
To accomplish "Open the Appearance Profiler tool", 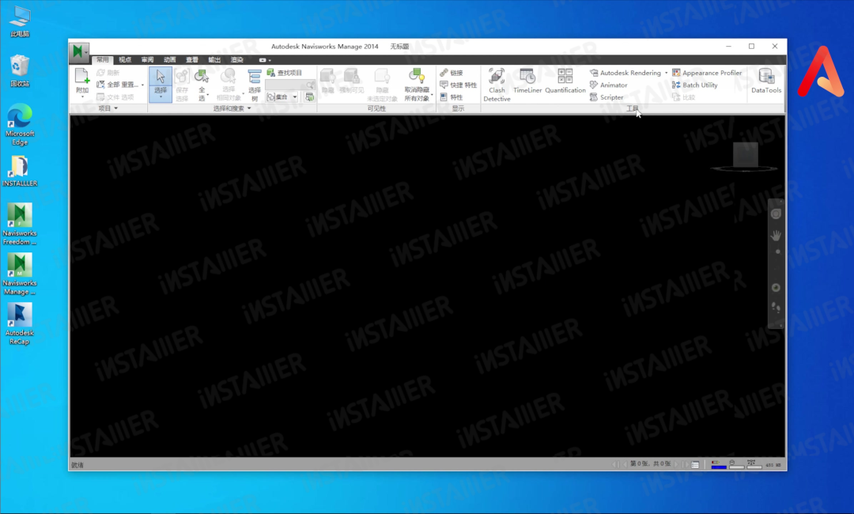I will tap(707, 73).
